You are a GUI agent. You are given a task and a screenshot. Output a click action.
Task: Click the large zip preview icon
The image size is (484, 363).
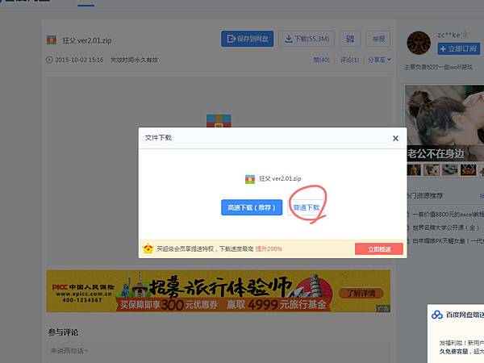(219, 121)
